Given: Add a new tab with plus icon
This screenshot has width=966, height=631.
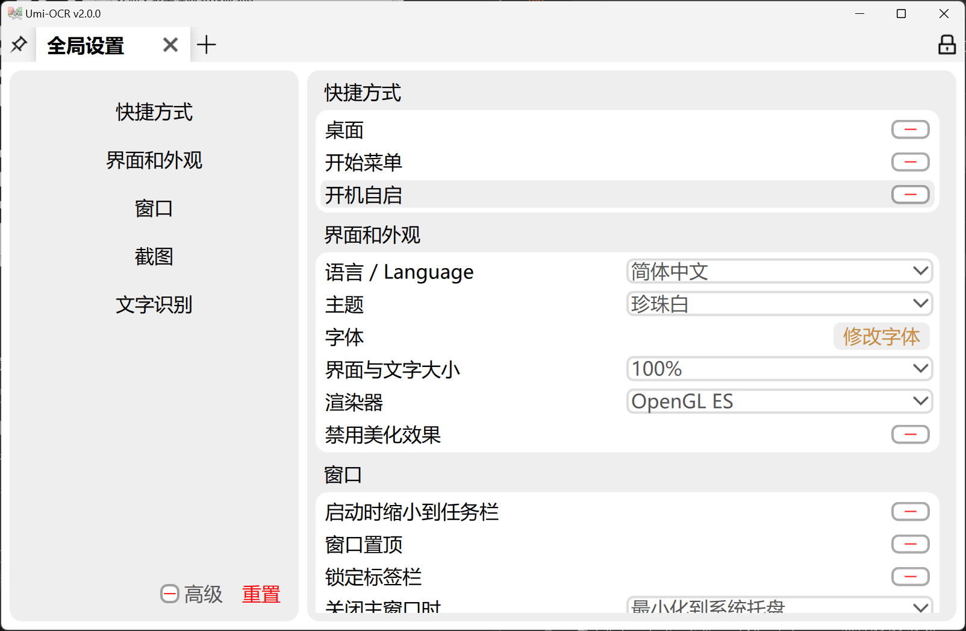Looking at the screenshot, I should [x=206, y=45].
